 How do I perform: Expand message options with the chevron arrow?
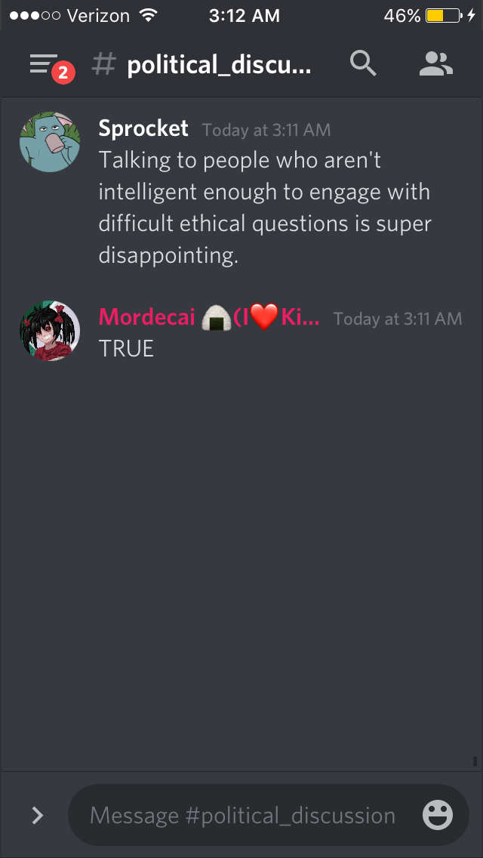click(38, 815)
